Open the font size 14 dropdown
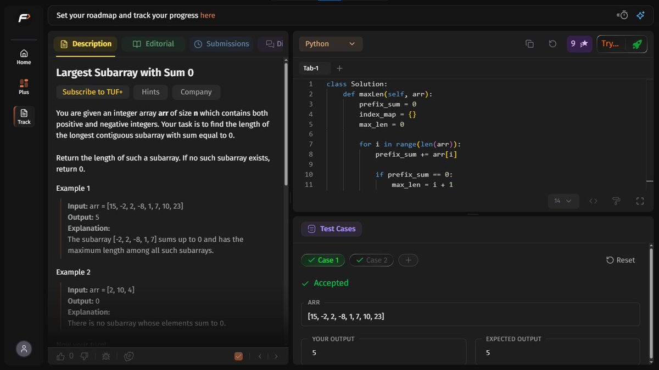Image resolution: width=659 pixels, height=370 pixels. coord(563,201)
